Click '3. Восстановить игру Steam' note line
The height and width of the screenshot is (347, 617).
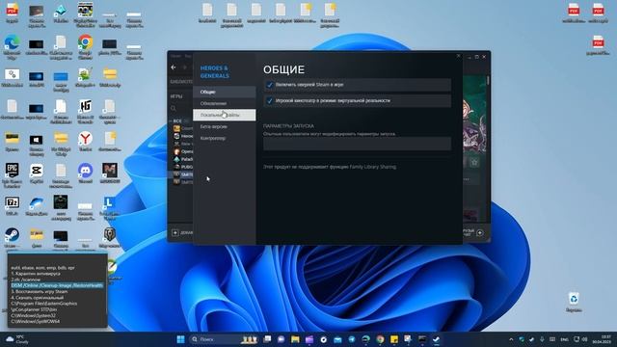click(40, 291)
